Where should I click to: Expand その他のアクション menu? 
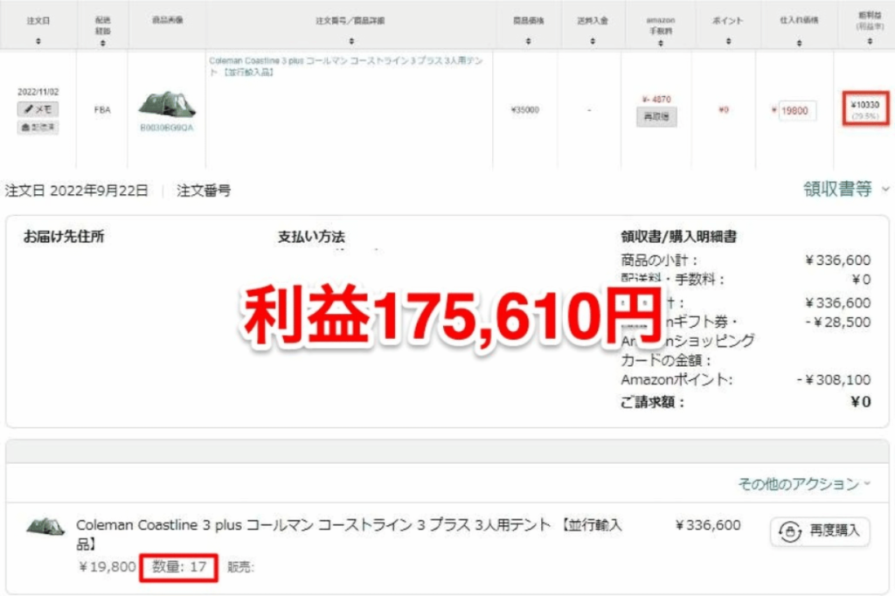[804, 484]
